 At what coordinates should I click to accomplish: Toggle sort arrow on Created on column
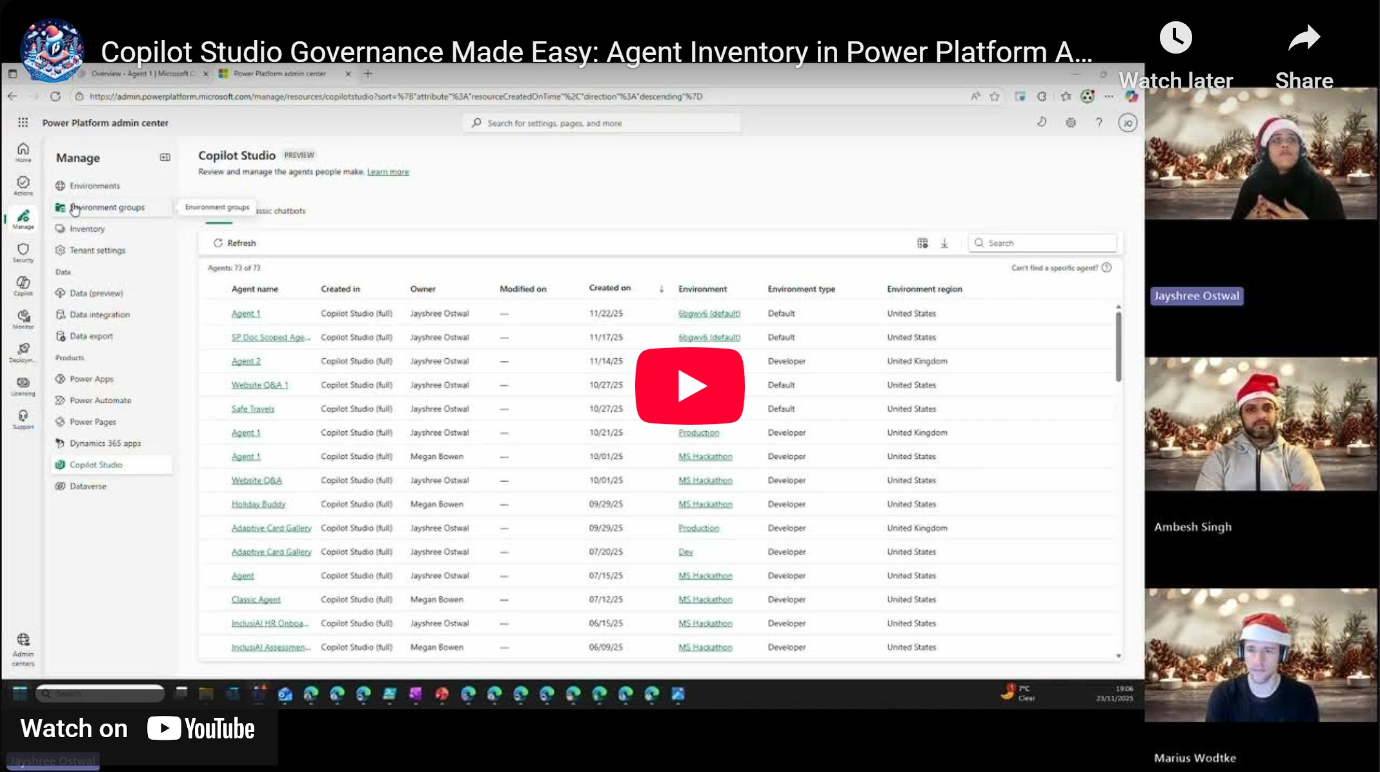[x=661, y=289]
